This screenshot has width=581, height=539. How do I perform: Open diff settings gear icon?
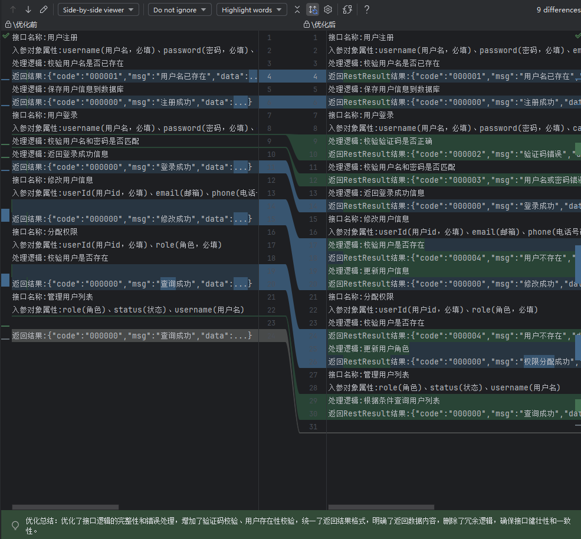328,9
